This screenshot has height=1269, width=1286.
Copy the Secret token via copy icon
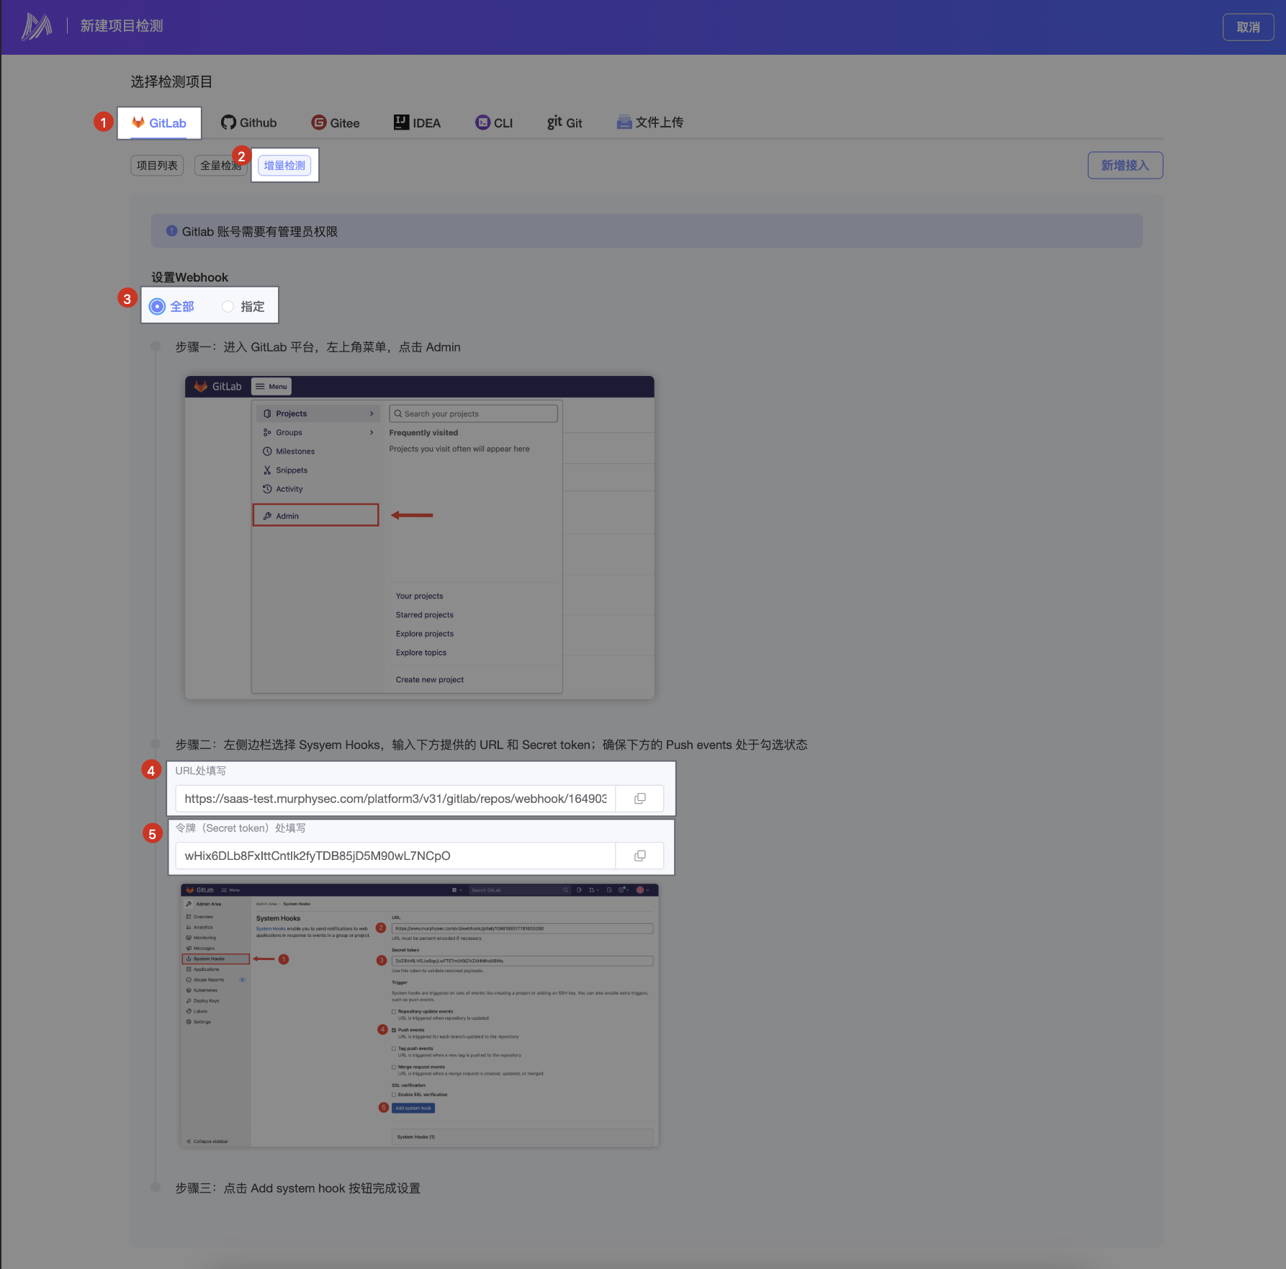(x=639, y=856)
